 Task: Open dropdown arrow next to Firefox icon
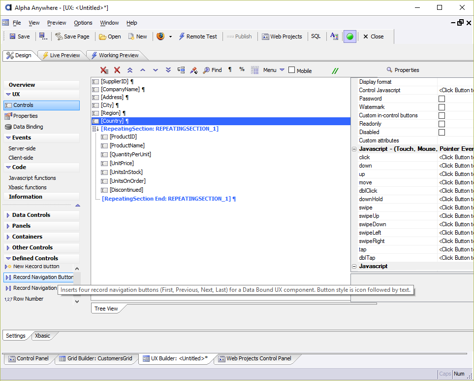(x=170, y=36)
